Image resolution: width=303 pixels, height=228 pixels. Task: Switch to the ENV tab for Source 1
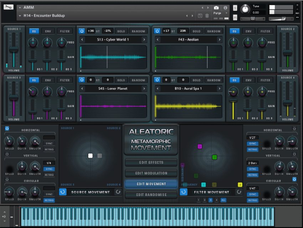pyautogui.click(x=49, y=31)
